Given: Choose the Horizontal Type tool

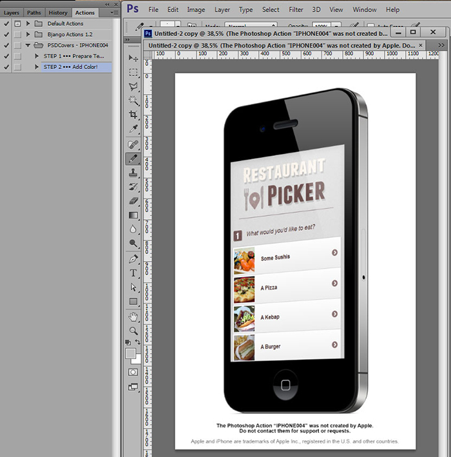Looking at the screenshot, I should pyautogui.click(x=133, y=273).
